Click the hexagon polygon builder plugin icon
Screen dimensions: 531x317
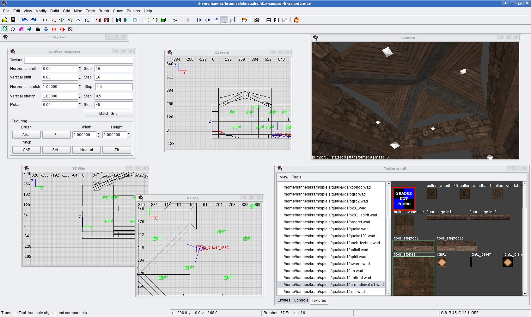coord(13,29)
